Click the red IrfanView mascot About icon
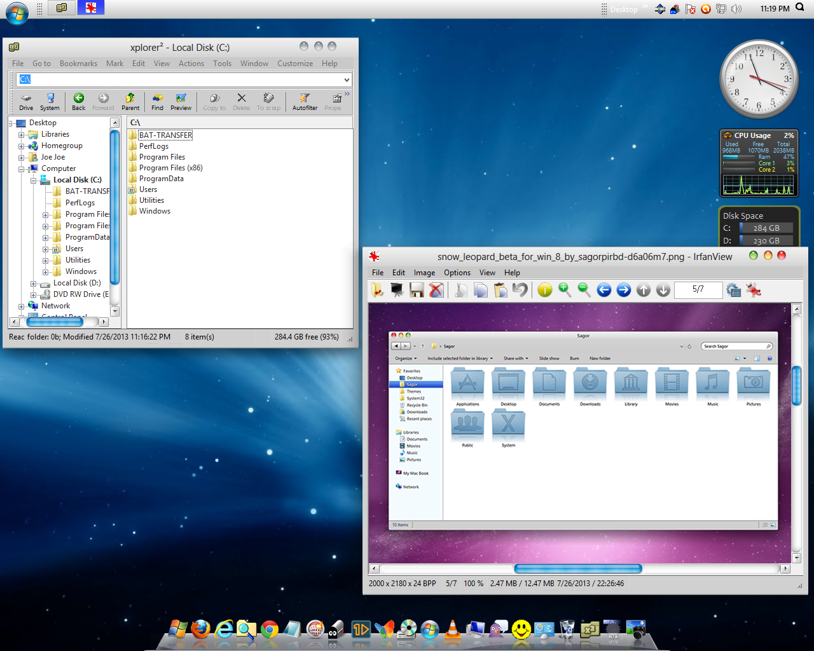 754,290
